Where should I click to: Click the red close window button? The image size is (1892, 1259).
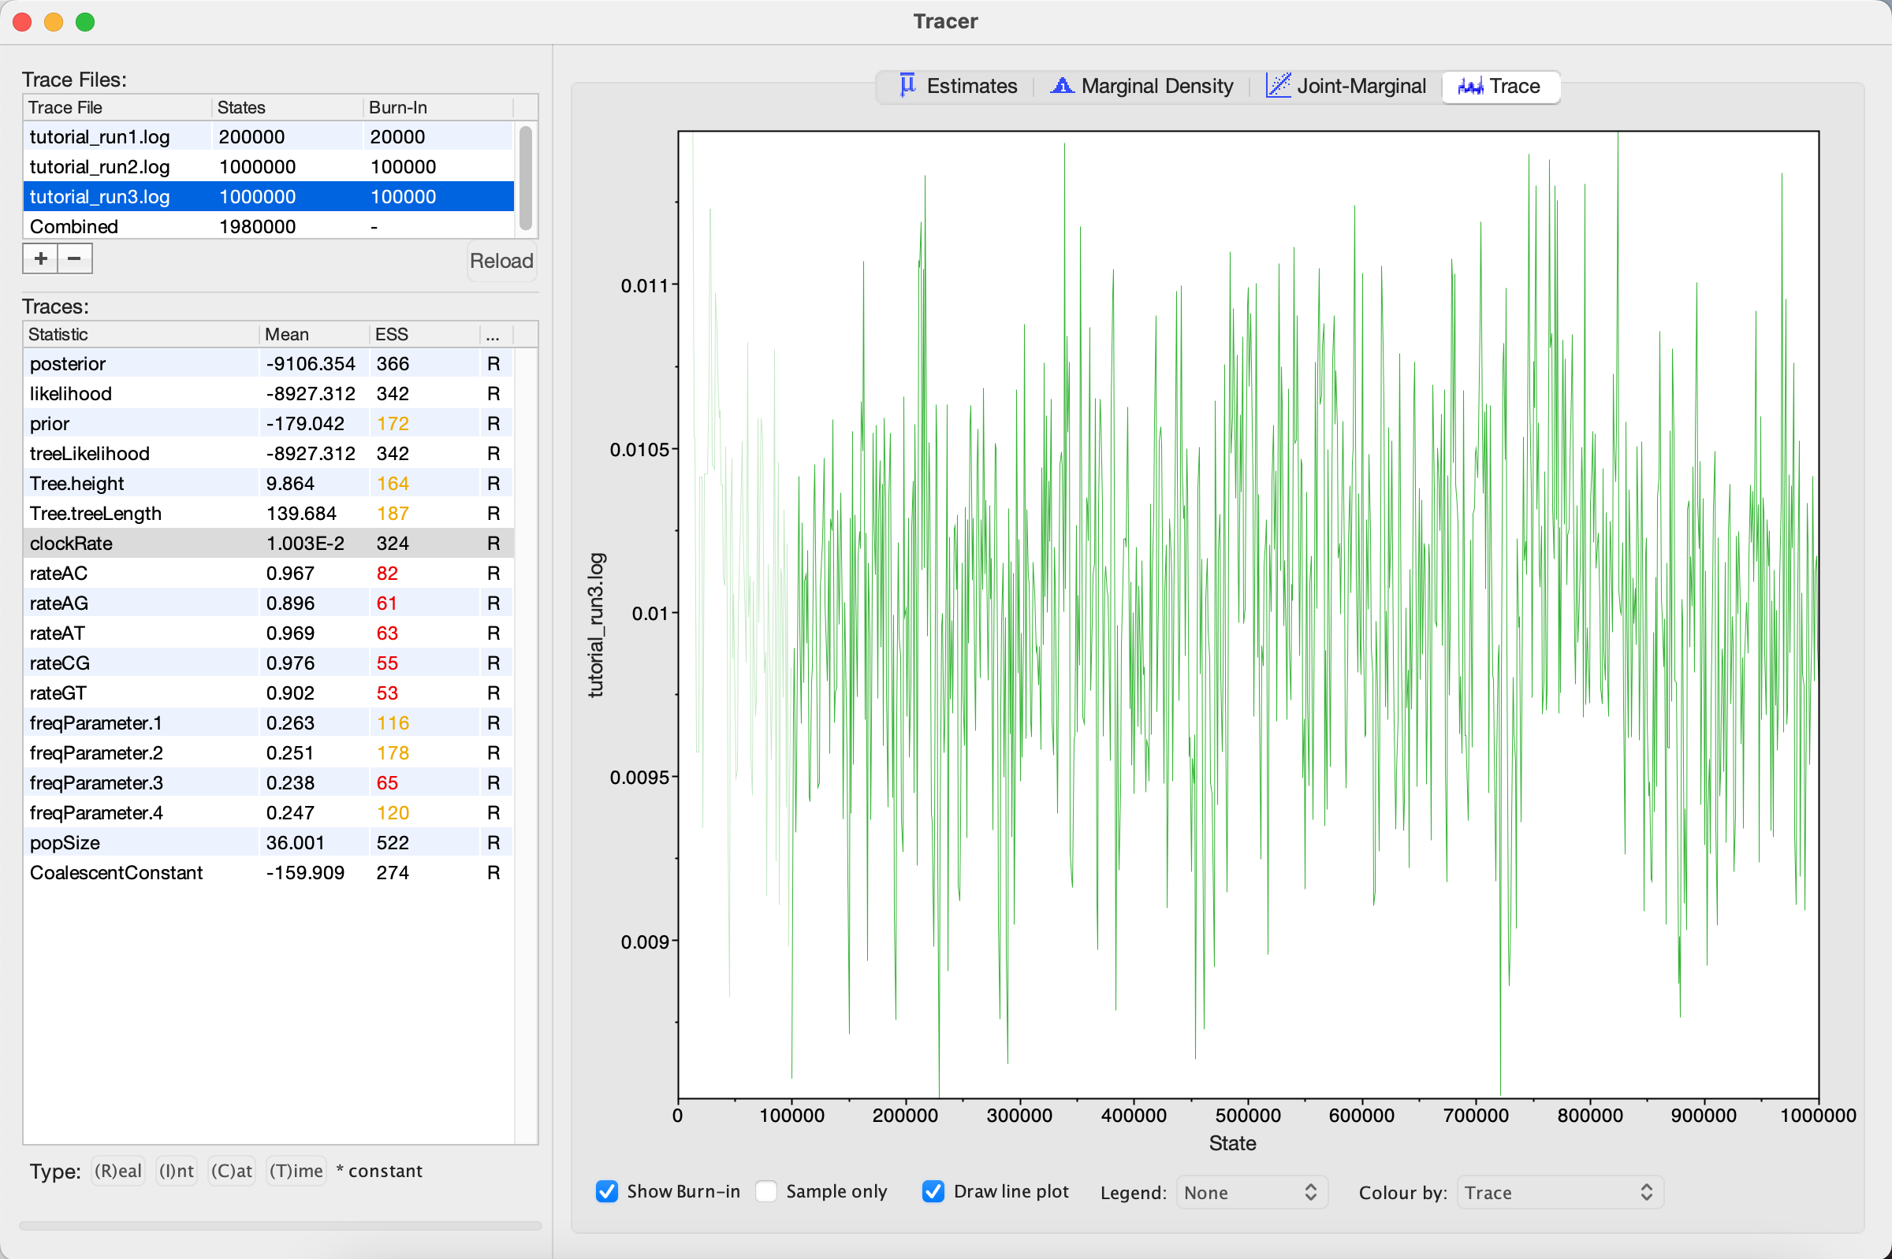23,22
